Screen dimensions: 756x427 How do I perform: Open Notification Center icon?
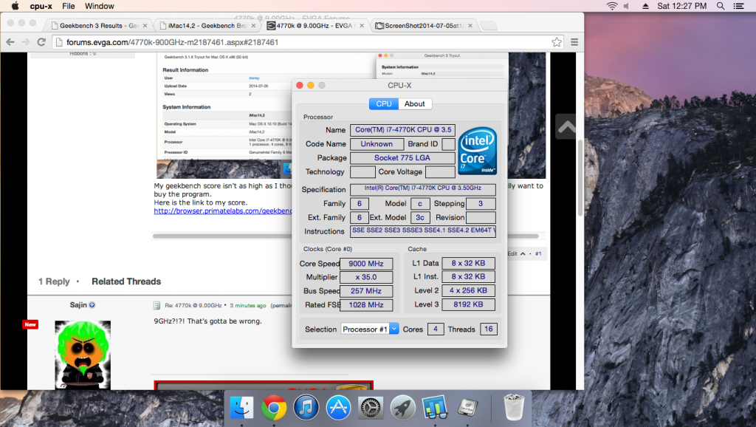(738, 6)
